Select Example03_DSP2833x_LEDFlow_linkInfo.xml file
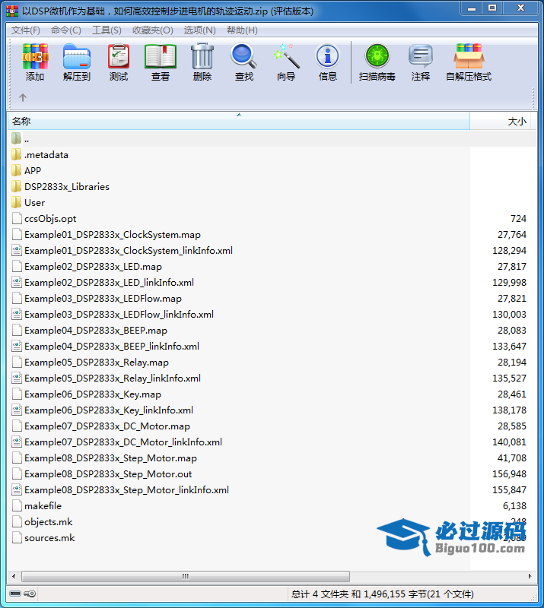Screen dimensions: 544x608 (119, 314)
